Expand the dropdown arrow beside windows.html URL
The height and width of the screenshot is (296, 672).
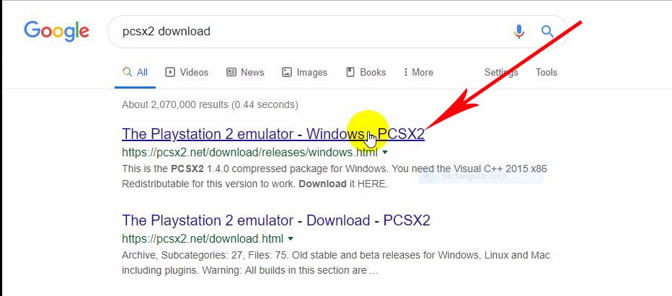(385, 153)
